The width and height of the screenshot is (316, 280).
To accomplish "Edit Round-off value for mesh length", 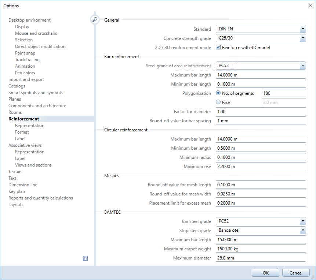I will coord(261,184).
